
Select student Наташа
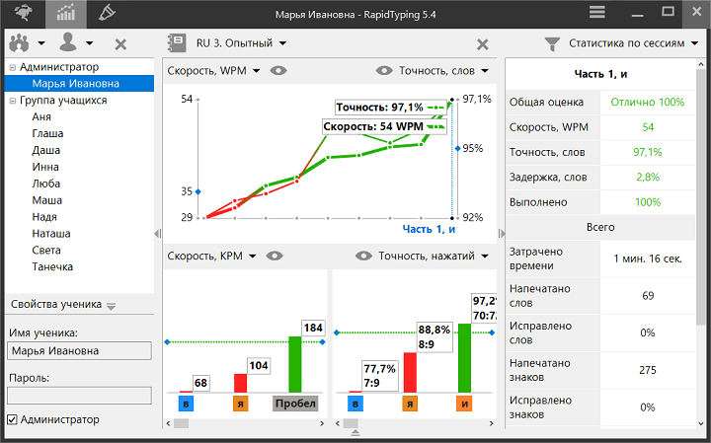coord(51,234)
